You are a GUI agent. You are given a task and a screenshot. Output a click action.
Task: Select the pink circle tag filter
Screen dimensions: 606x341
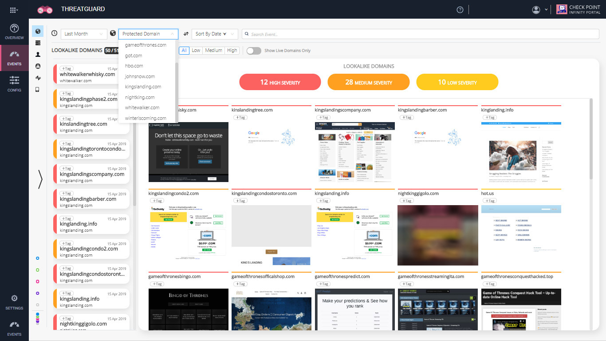38,282
